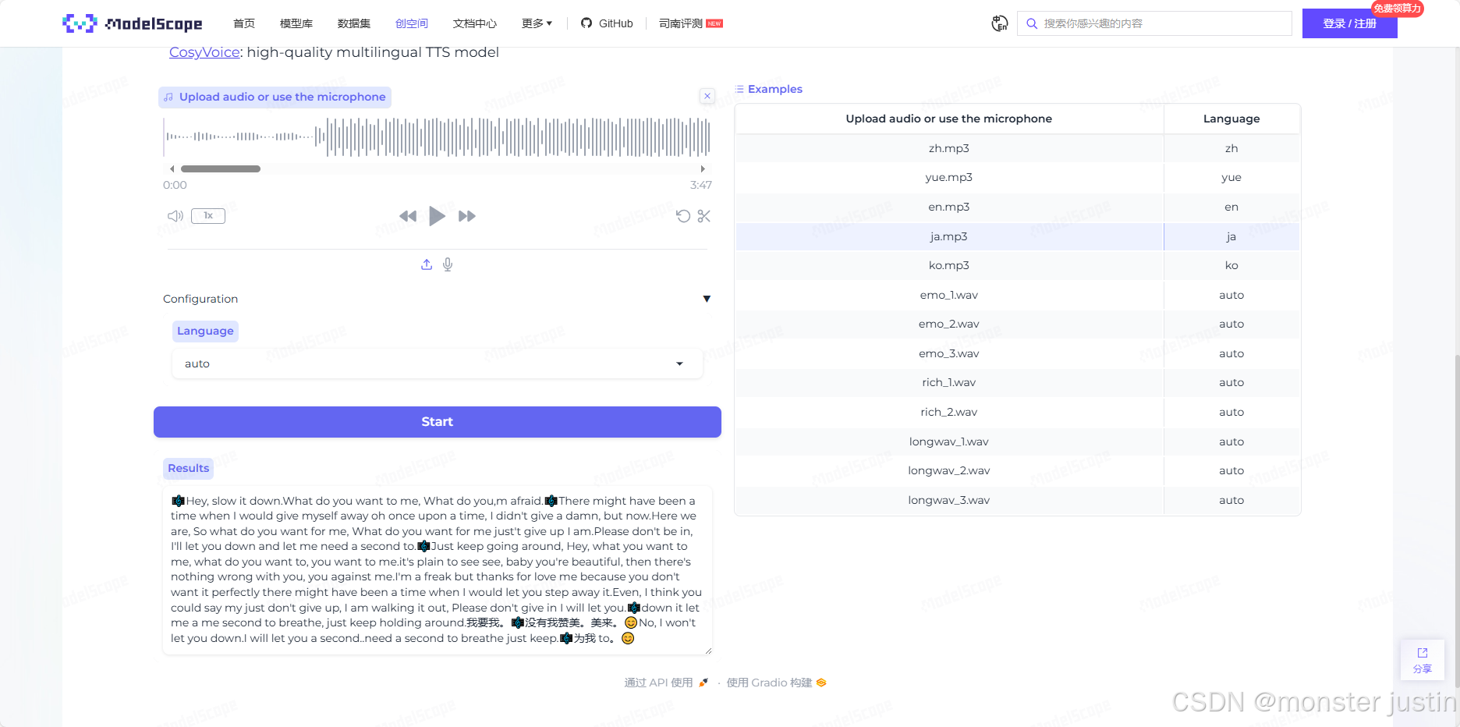The height and width of the screenshot is (727, 1460).
Task: Open the 模型库 menu item
Action: click(296, 23)
